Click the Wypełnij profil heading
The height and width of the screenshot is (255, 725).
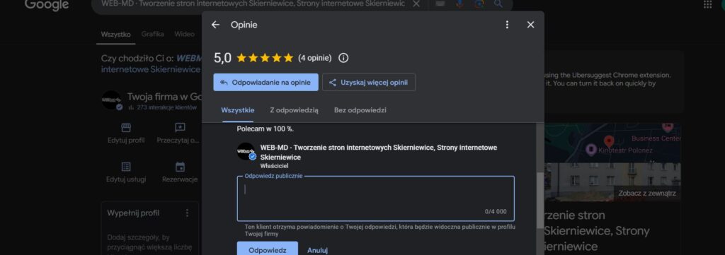133,213
